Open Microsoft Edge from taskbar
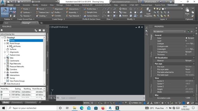The width and height of the screenshot is (198, 111). coord(82,108)
